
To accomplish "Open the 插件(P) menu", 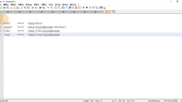I will coord(65,5).
